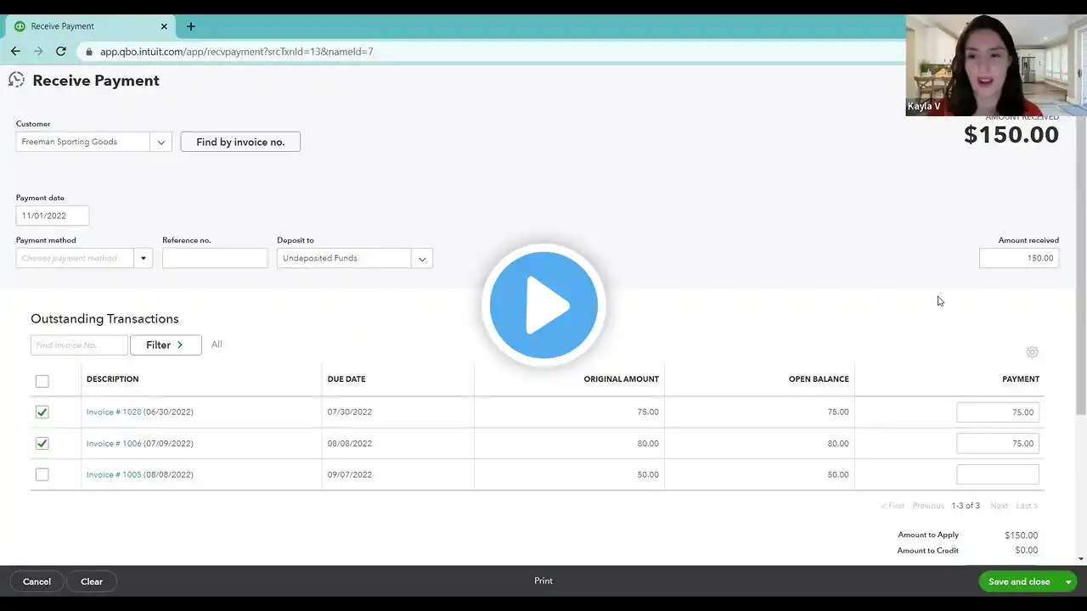This screenshot has width=1087, height=611.
Task: Click the 09/07/2022 due date cell
Action: click(x=350, y=474)
